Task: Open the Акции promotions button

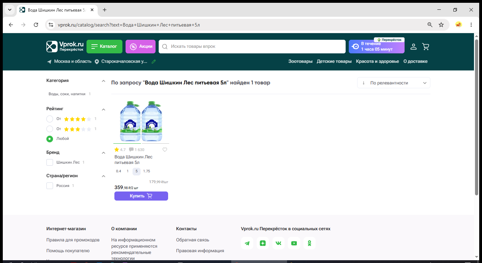Action: 141,46
